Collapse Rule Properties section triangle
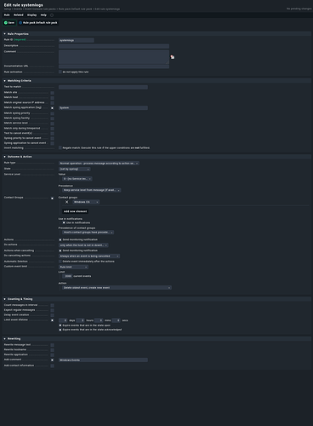This screenshot has width=313, height=426. click(5, 34)
